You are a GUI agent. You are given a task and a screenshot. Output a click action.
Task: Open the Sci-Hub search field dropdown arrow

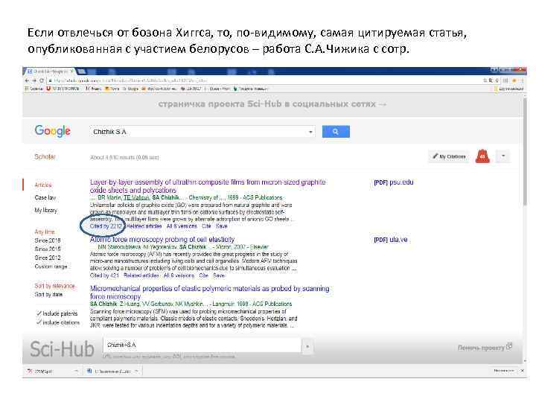307,347
